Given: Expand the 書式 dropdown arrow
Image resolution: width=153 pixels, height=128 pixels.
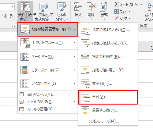Looking at the screenshot, I should 104,19.
